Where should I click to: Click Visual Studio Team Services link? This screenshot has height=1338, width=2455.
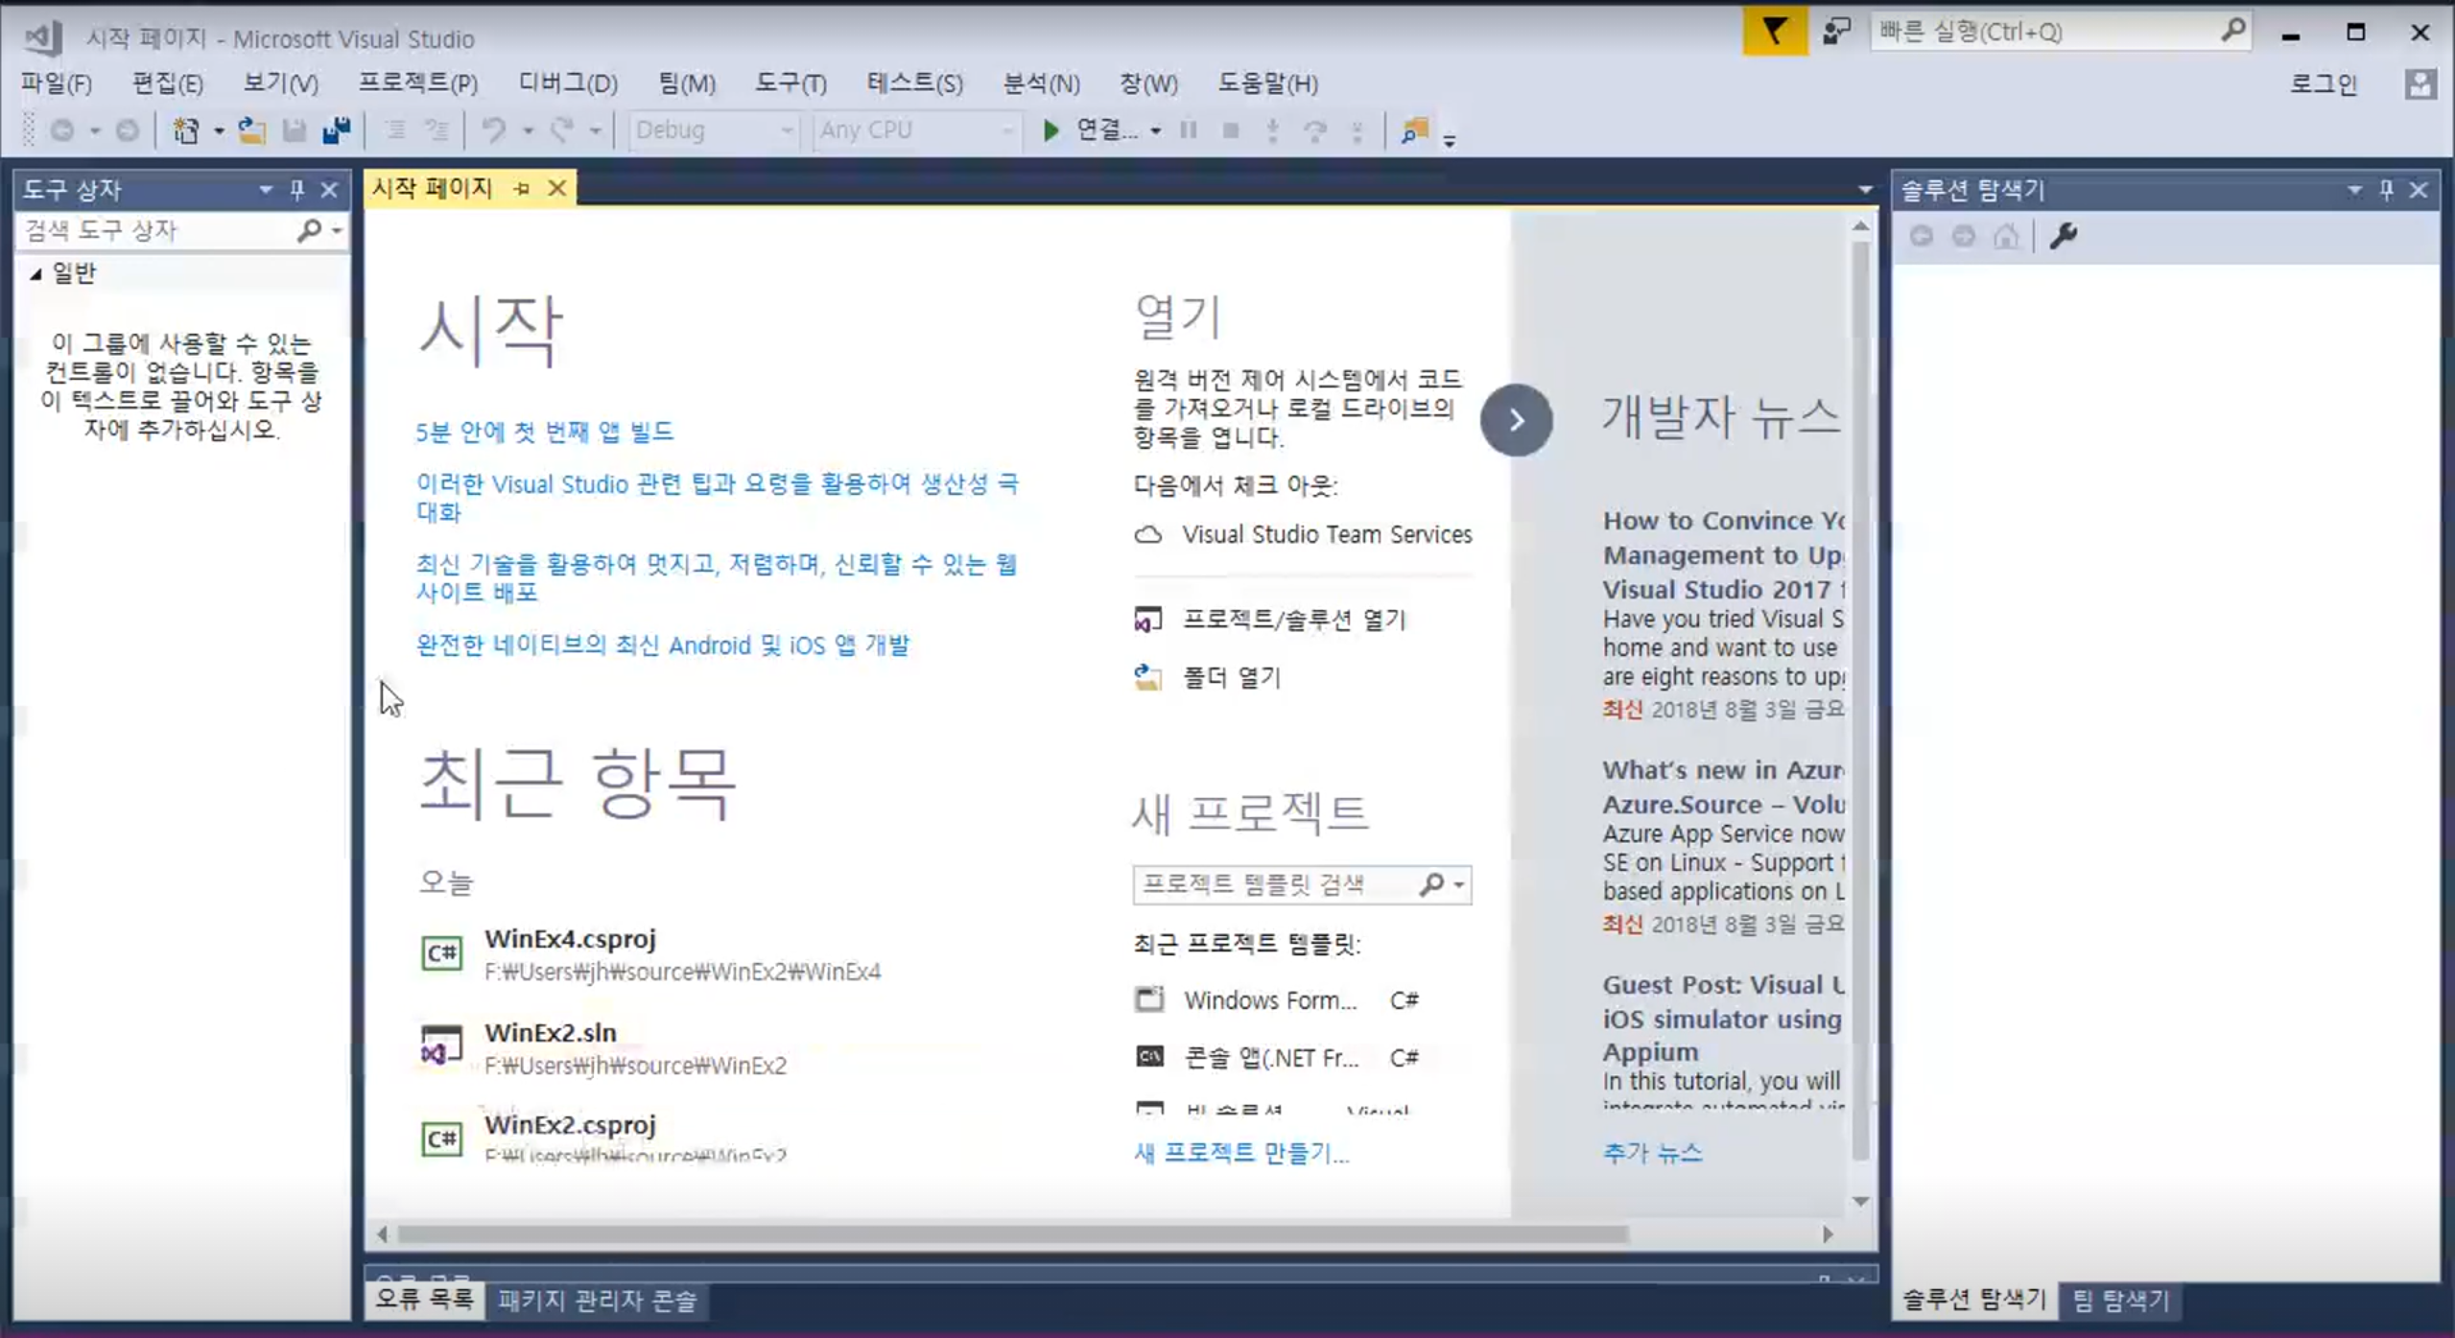[x=1327, y=534]
